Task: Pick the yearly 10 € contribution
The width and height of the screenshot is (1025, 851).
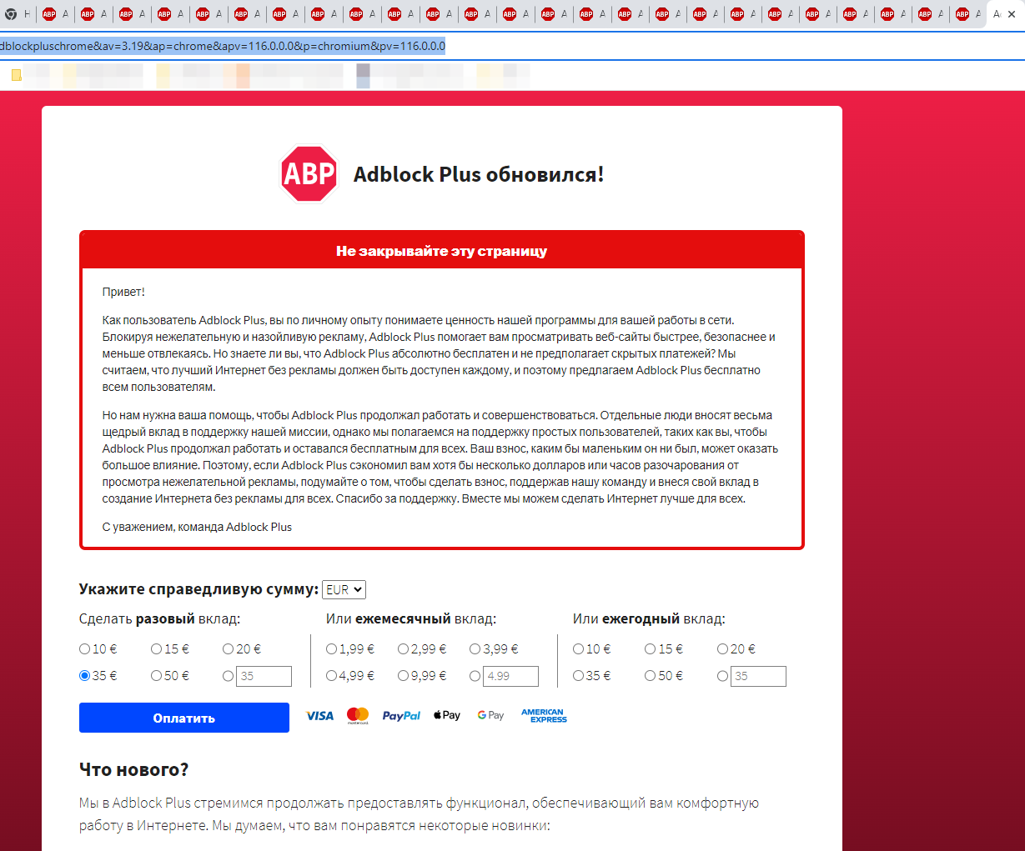Action: 578,649
